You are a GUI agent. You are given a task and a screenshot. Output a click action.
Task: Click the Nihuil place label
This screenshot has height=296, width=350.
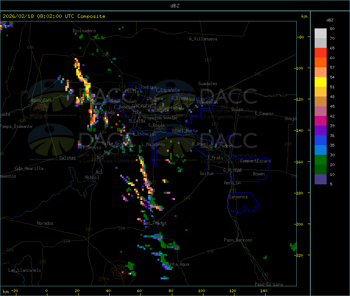click(x=92, y=177)
